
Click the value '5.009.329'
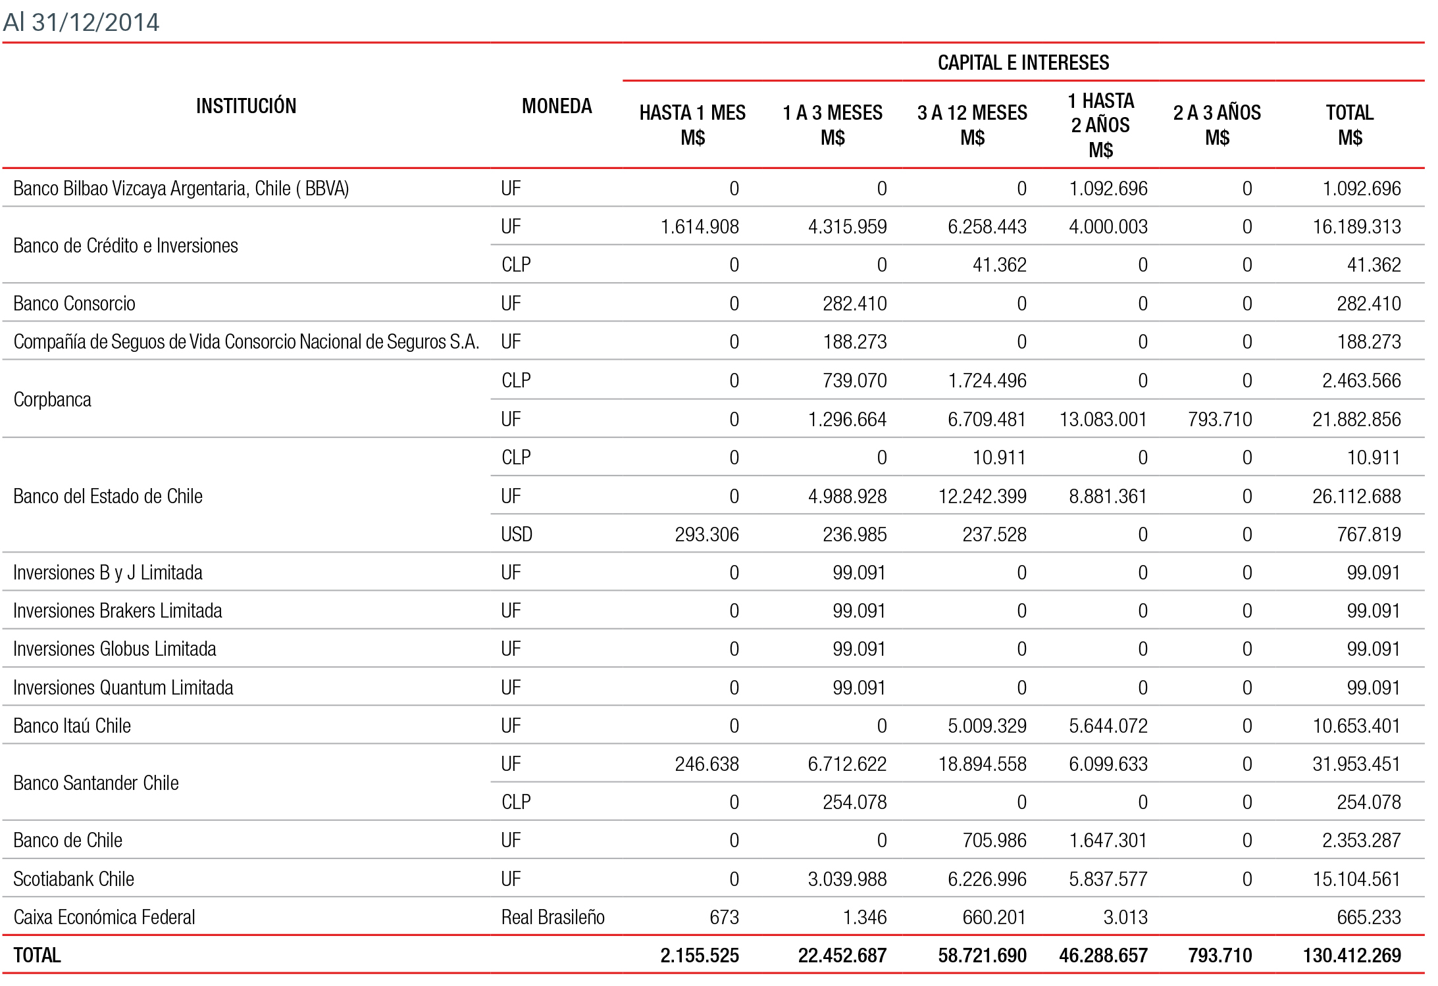click(987, 726)
